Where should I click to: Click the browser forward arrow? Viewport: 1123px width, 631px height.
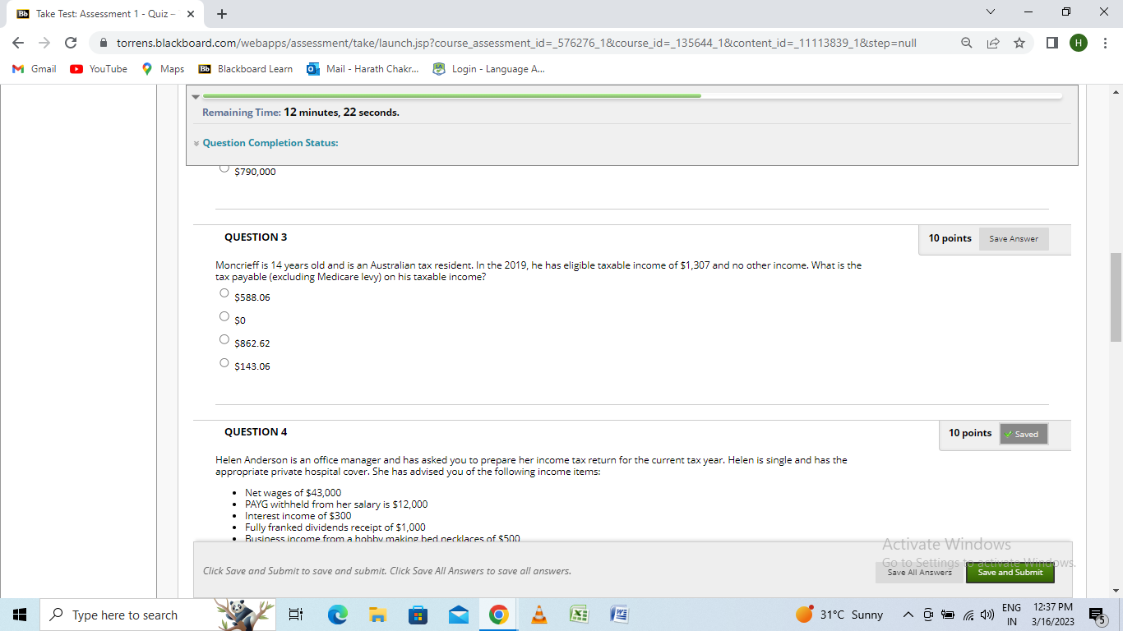pos(44,43)
